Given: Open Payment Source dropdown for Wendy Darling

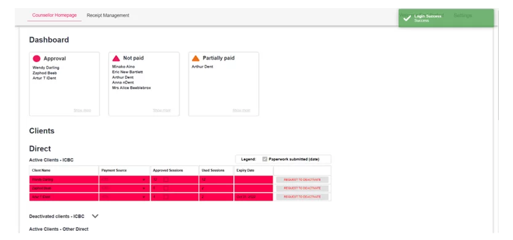Looking at the screenshot, I should [124, 180].
